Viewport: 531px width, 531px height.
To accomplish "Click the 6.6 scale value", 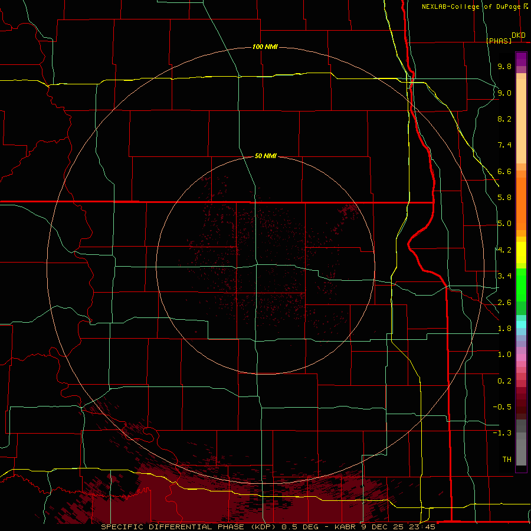I will coord(504,171).
